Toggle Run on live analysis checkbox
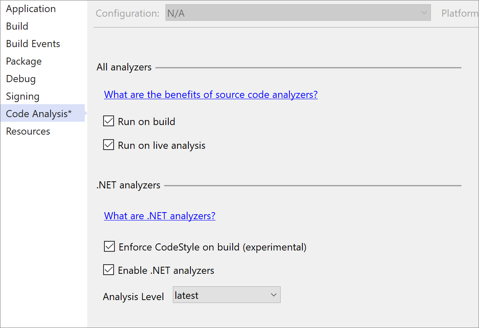This screenshot has width=479, height=328. point(109,145)
